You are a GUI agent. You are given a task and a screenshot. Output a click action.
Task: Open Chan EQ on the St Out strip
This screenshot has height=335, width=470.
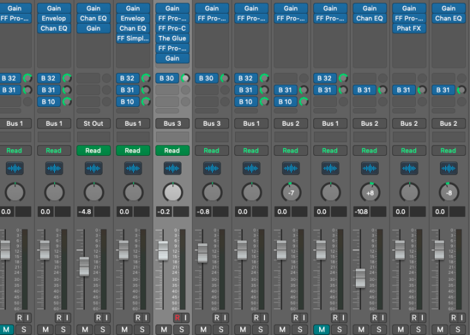click(93, 18)
